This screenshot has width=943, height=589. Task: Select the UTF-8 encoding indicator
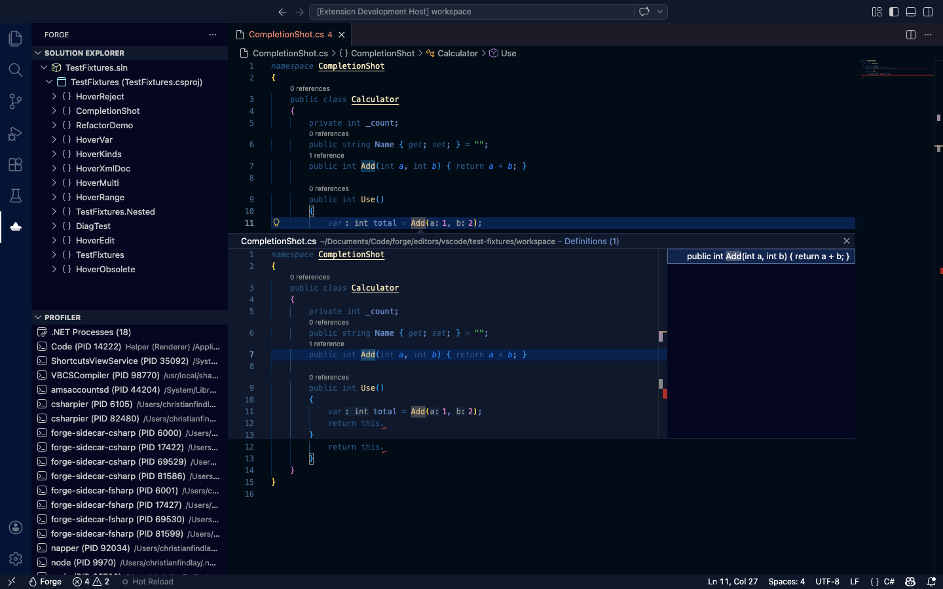(x=827, y=581)
